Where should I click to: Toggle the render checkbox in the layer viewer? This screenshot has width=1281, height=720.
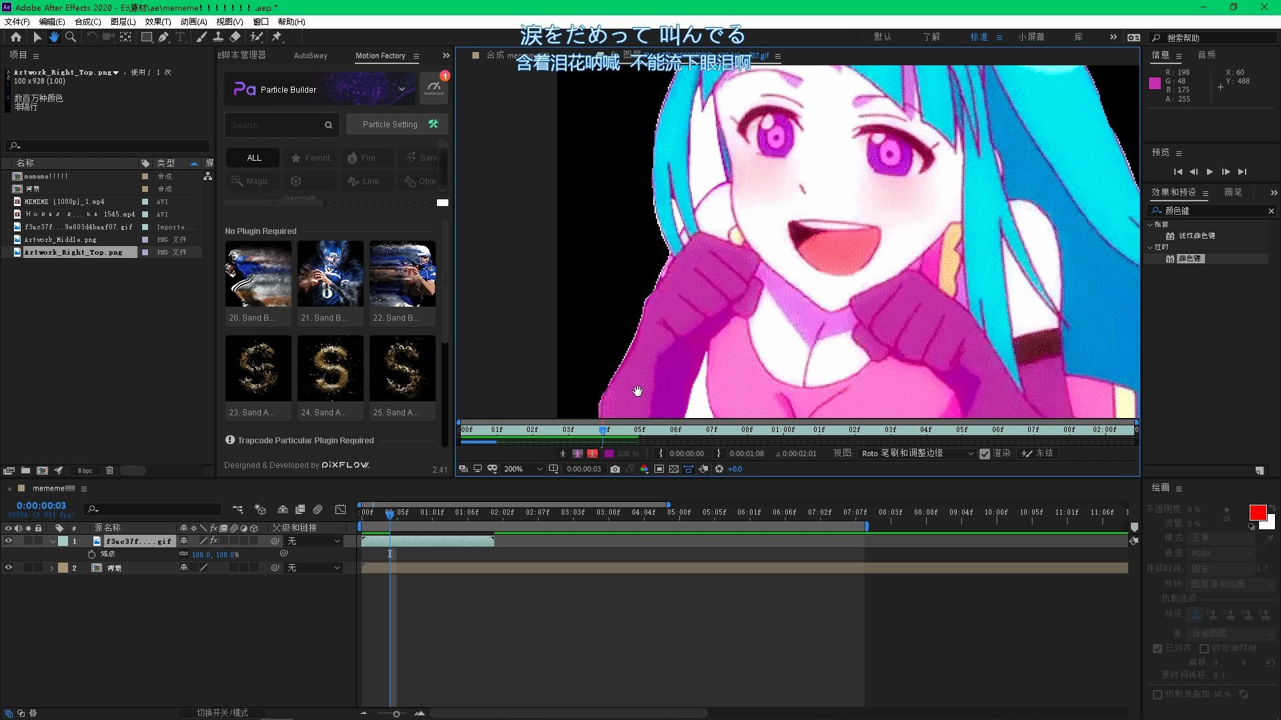coord(985,454)
